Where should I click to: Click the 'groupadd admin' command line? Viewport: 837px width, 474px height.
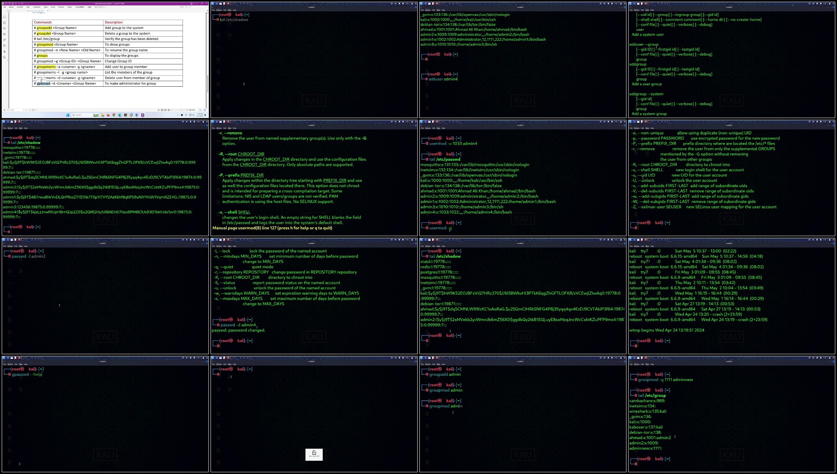[445, 374]
